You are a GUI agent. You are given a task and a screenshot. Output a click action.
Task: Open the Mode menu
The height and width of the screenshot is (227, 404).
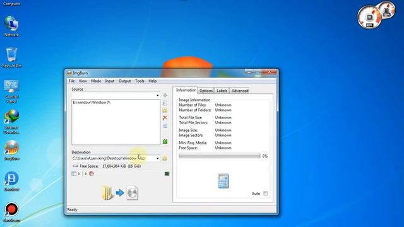pos(96,81)
